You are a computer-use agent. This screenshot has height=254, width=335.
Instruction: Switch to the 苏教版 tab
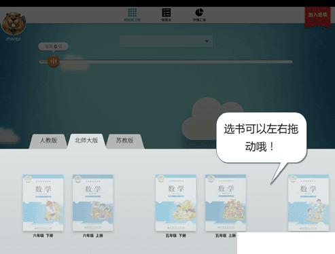point(124,141)
